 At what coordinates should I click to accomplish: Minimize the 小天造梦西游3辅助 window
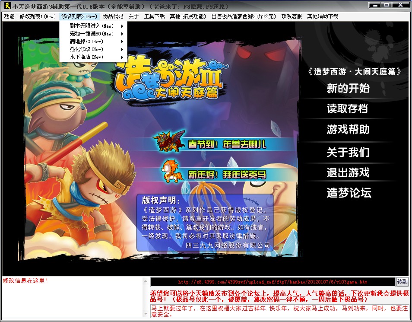point(375,5)
